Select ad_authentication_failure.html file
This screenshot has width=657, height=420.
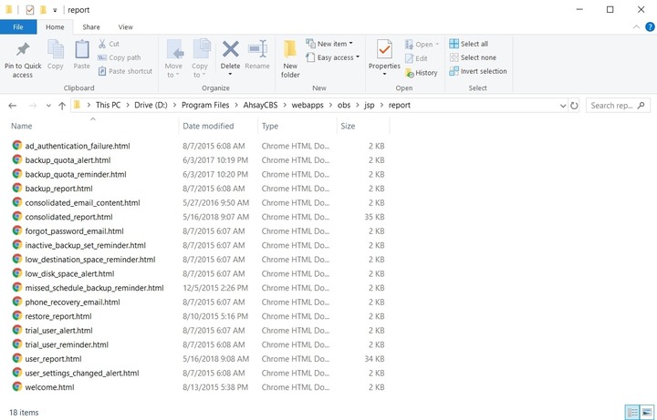78,146
